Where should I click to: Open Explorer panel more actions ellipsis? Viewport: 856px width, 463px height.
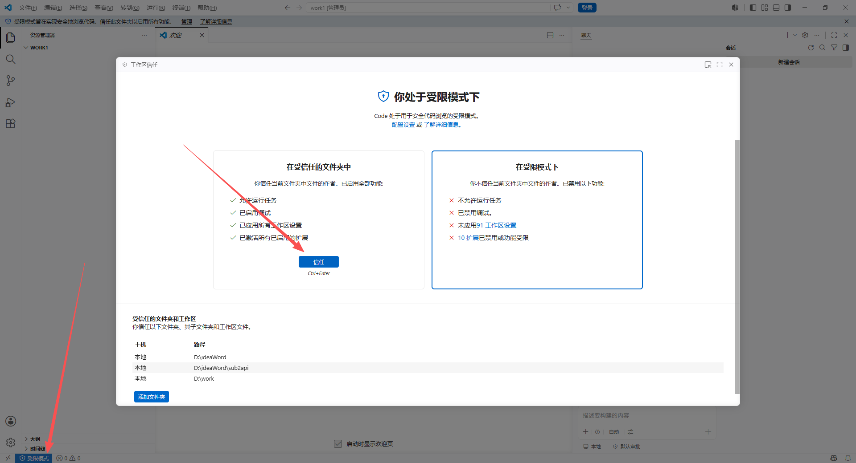(144, 35)
